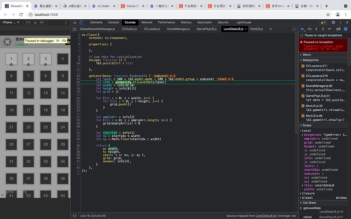Switch to the Network tab
Image resolution: width=351 pixels, height=219 pixels.
(147, 23)
